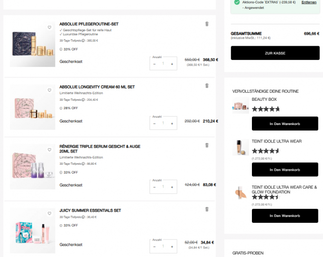This screenshot has height=257, width=323.
Task: Delete Absolue Pflegeroutine-Set via trash icon
Action: pyautogui.click(x=207, y=24)
